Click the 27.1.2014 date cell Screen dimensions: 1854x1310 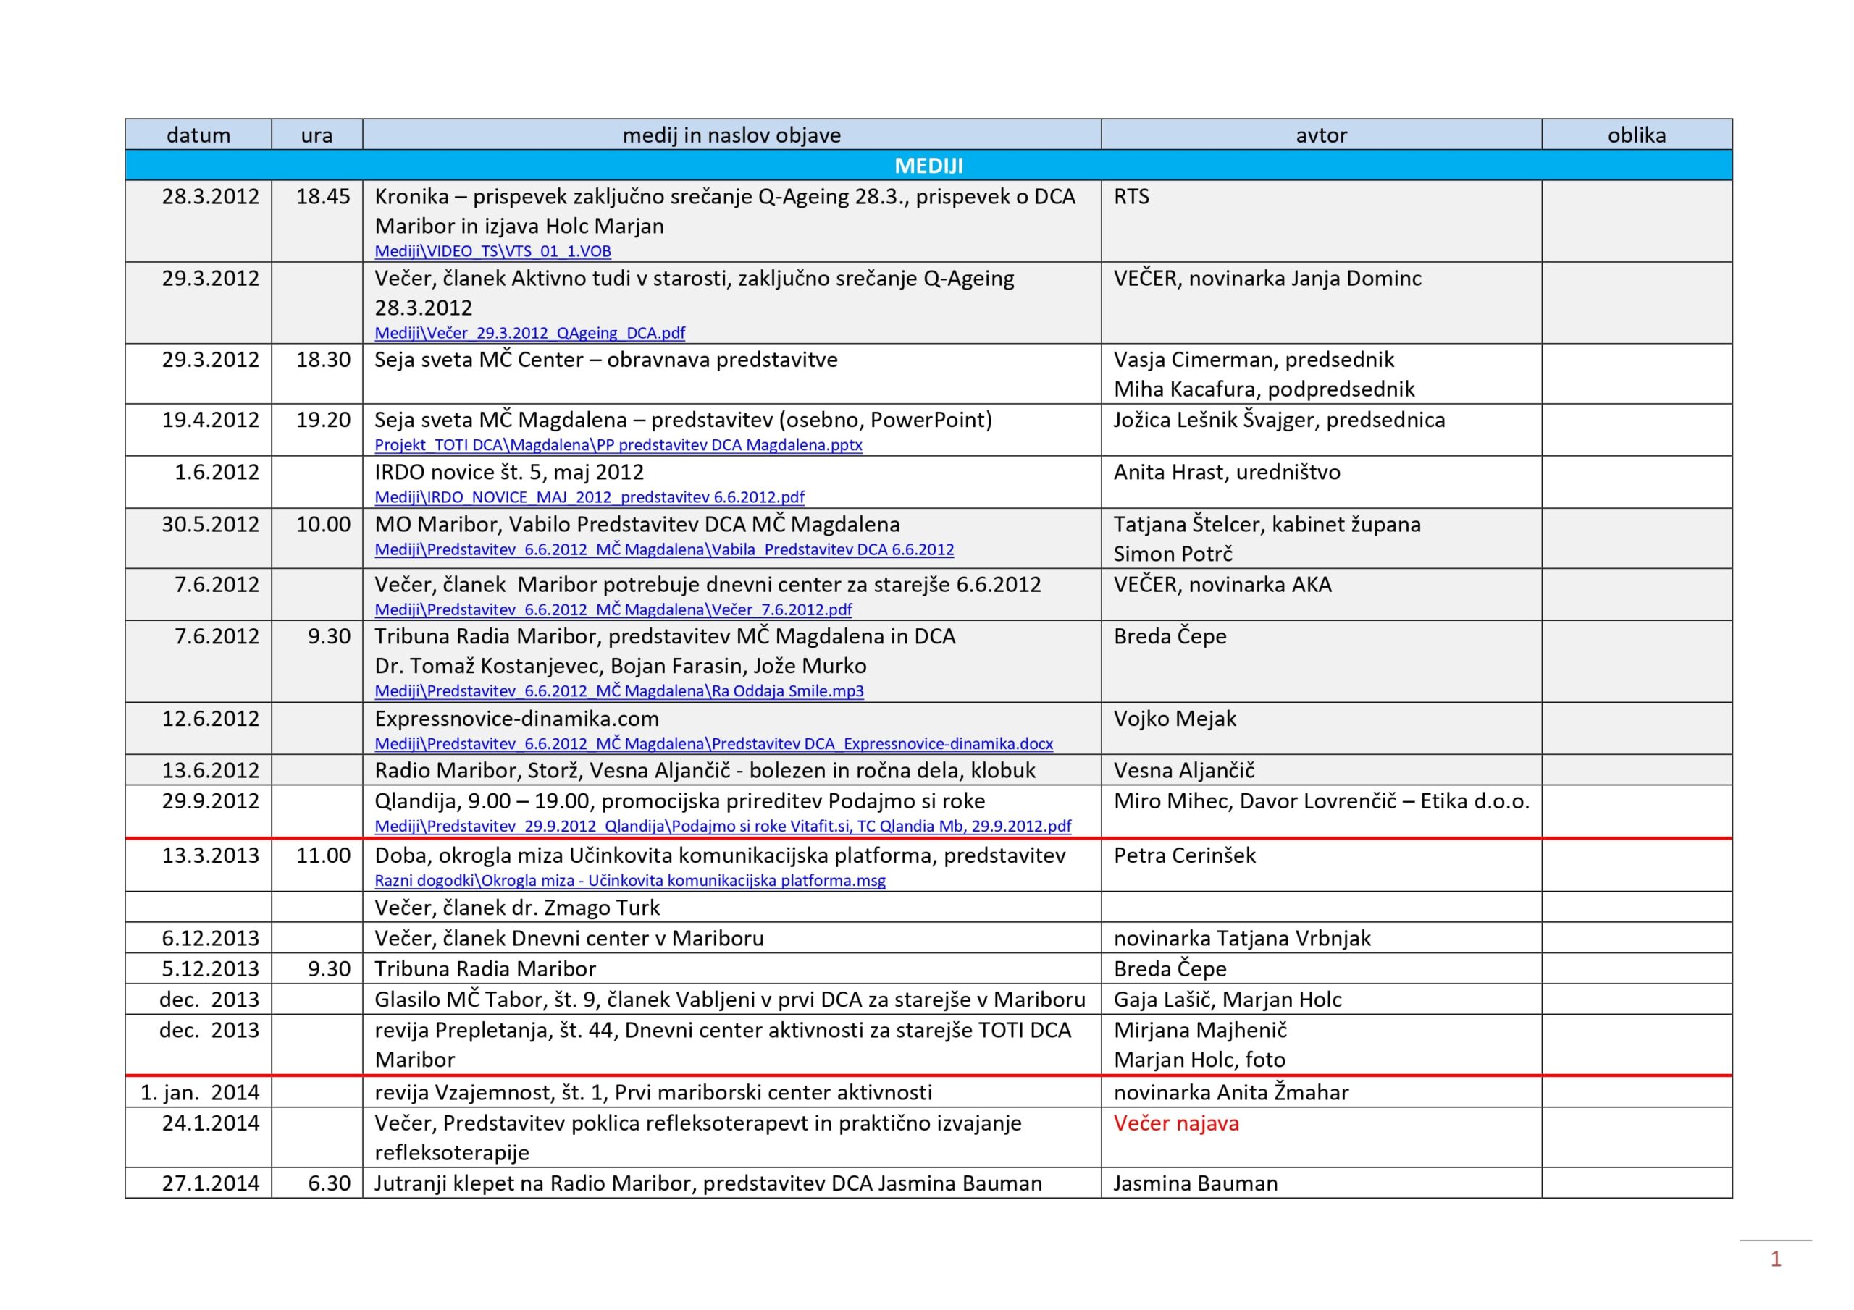210,1183
